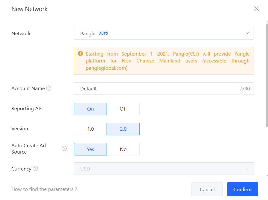Click the dropdown arrow on the Network selector

[x=247, y=33]
